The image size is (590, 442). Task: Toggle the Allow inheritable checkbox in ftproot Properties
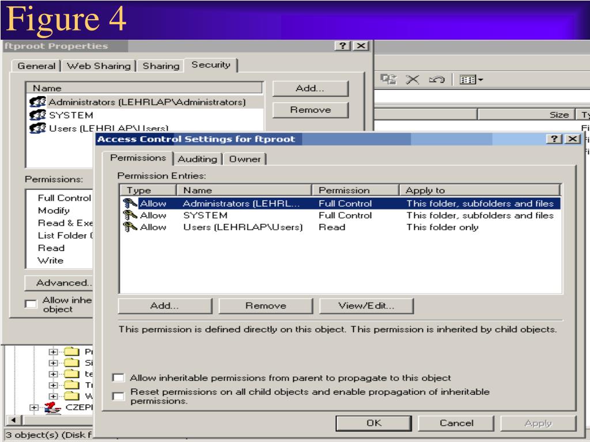pyautogui.click(x=31, y=304)
